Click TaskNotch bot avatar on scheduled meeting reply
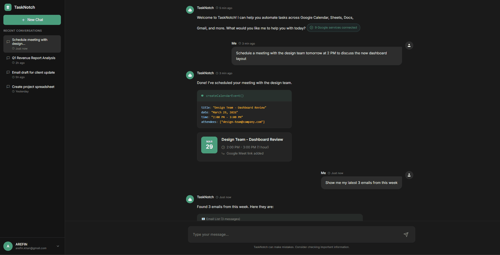The image size is (500, 255). (x=190, y=75)
